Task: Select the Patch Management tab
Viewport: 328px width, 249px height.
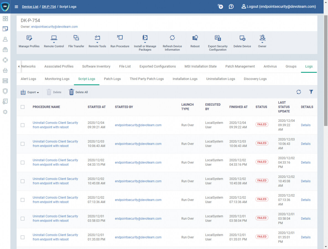Action: pyautogui.click(x=240, y=66)
